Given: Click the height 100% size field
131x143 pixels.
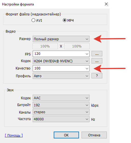Looking at the screenshot, I should click(x=77, y=46).
